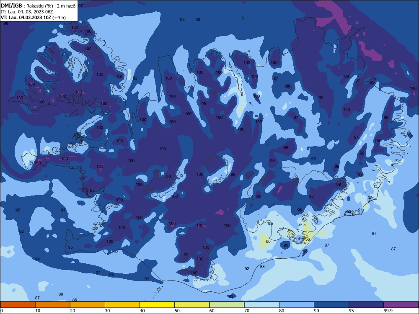Click the orange 10–20 legend swatch
The width and height of the screenshot is (419, 314).
53,305
